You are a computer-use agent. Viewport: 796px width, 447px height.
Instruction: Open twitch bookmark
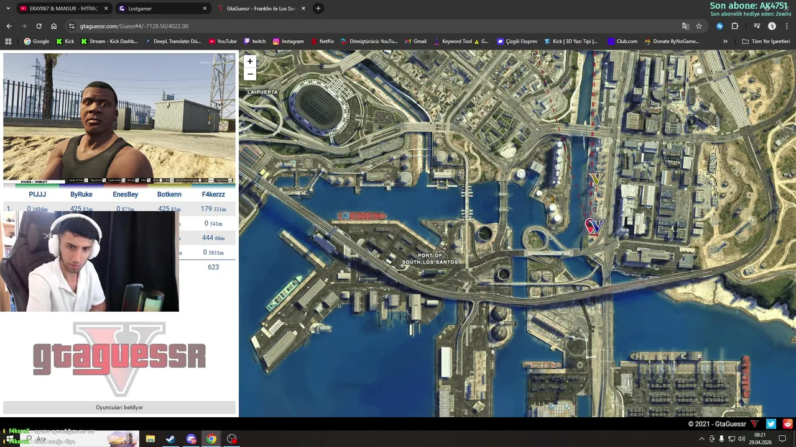tap(254, 42)
